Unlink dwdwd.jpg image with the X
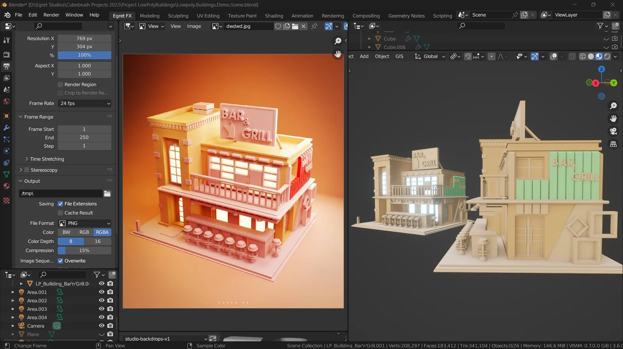 pyautogui.click(x=304, y=26)
